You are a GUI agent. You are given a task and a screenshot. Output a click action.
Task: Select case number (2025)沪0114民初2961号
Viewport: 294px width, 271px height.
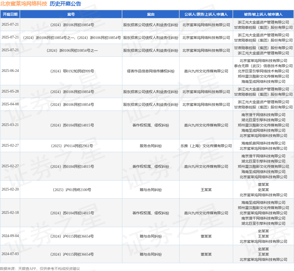pos(72,146)
